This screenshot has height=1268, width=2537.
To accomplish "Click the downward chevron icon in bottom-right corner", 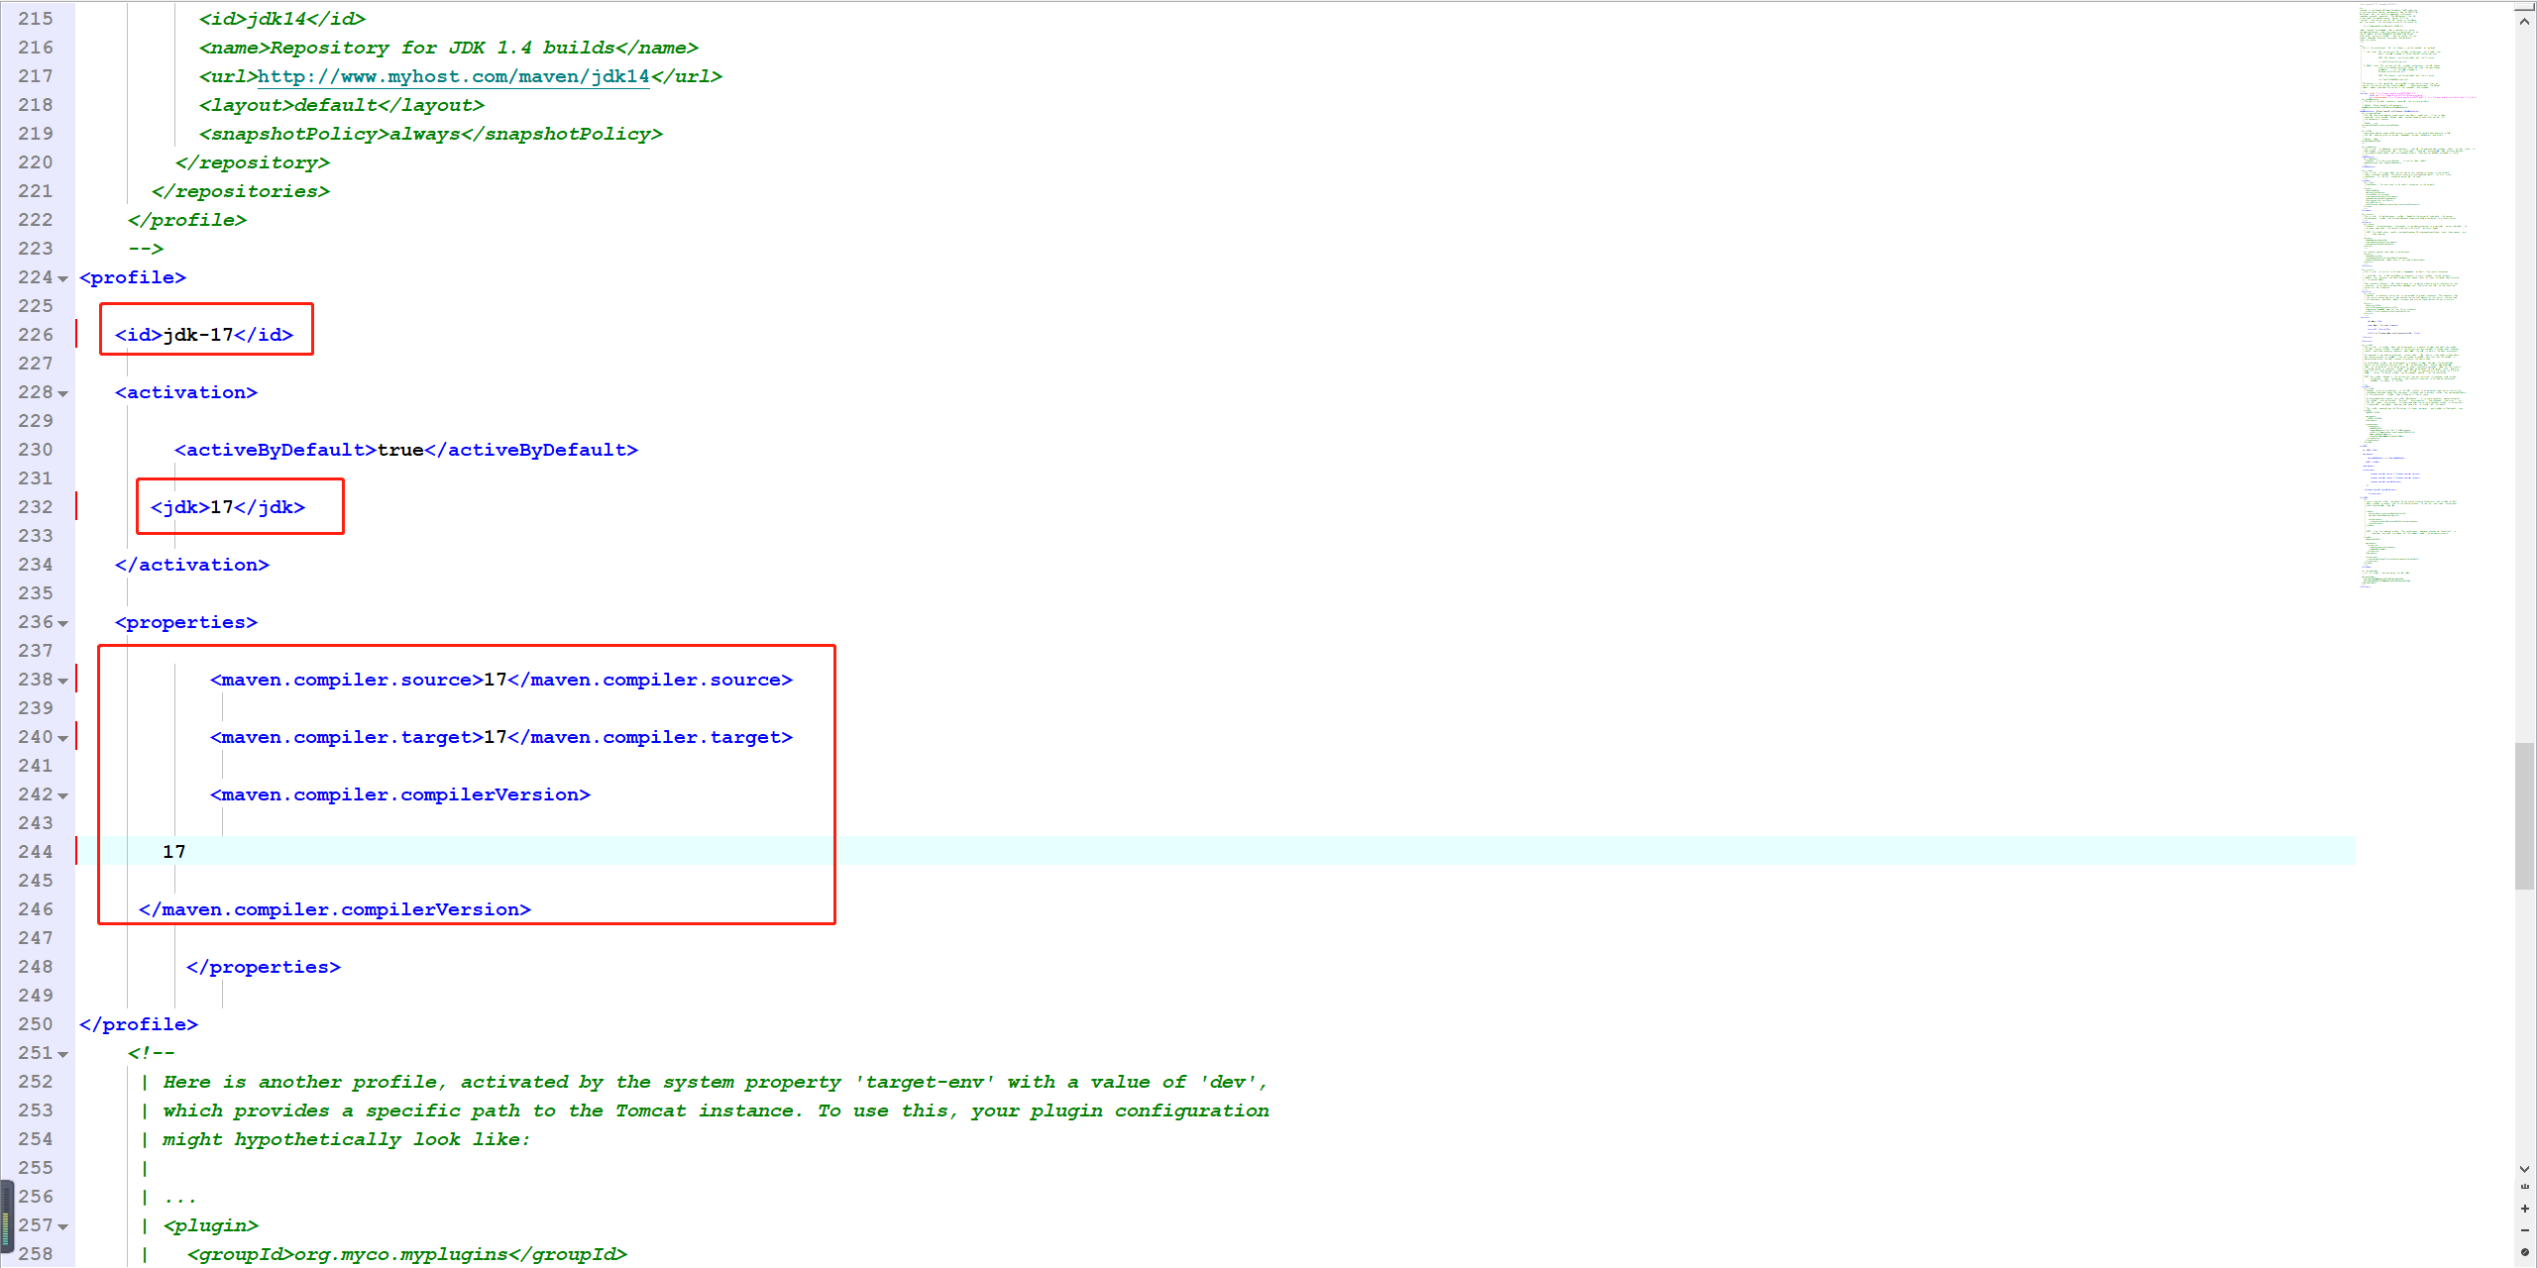I will pos(2524,1169).
